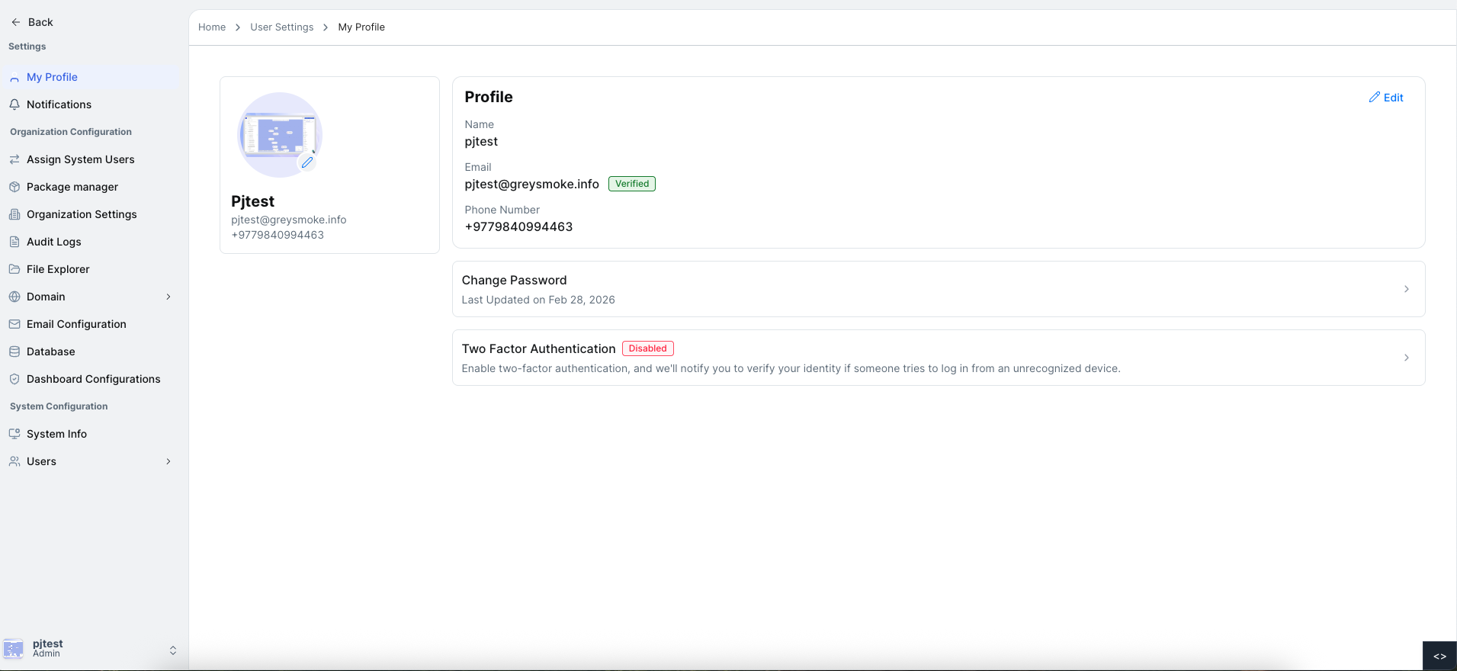The image size is (1457, 671).
Task: Click the Audit Logs document icon
Action: coord(14,242)
